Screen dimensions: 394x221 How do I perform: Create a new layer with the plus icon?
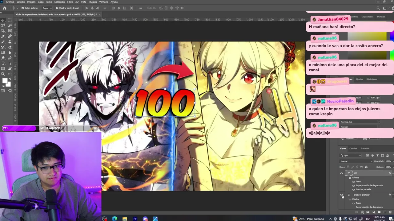click(x=385, y=212)
